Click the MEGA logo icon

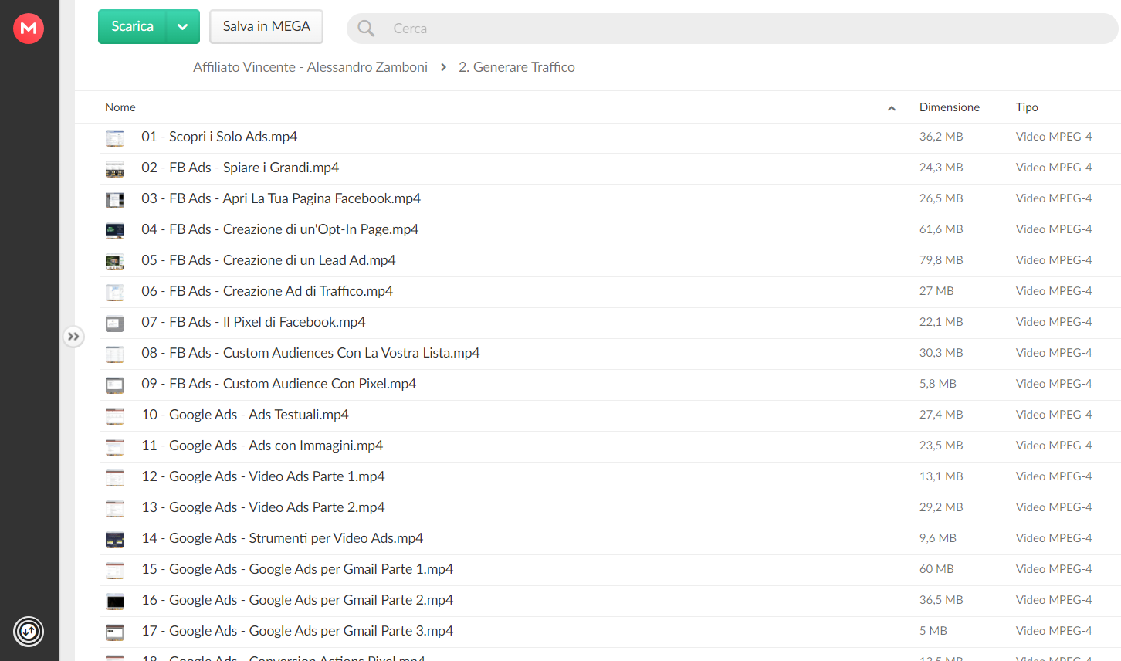tap(29, 29)
